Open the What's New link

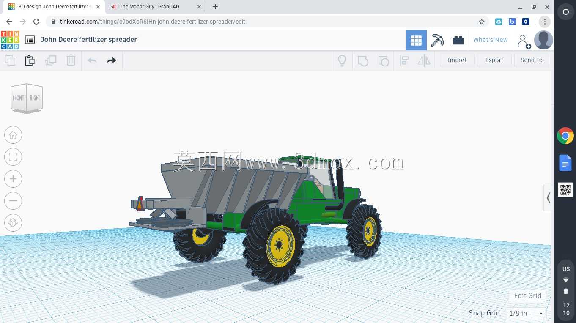point(491,40)
